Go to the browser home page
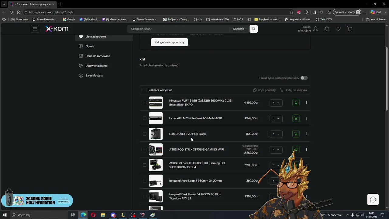Image resolution: width=389 pixels, height=219 pixels. click(19, 12)
